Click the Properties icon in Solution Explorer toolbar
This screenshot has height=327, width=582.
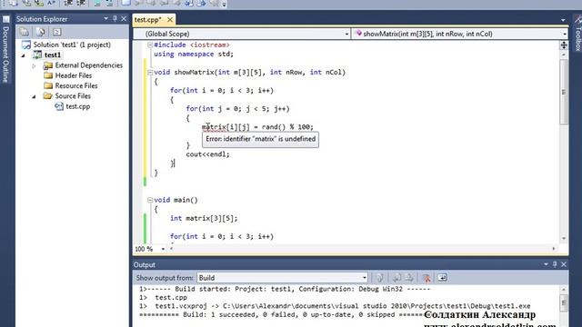pyautogui.click(x=25, y=33)
